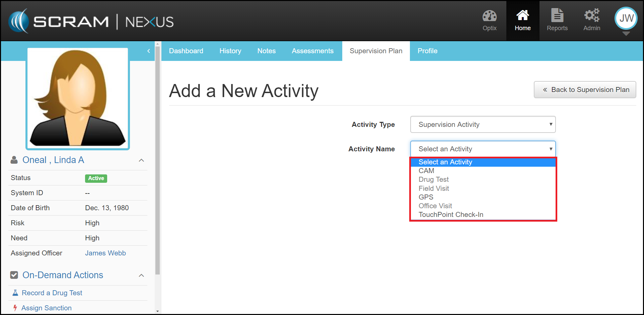Open James Webb officer link
The width and height of the screenshot is (644, 315).
(x=105, y=253)
